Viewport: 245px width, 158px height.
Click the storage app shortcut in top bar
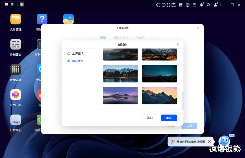pos(22,5)
